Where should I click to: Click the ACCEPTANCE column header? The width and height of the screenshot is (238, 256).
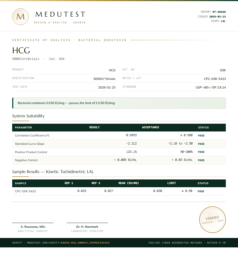[x=151, y=127]
